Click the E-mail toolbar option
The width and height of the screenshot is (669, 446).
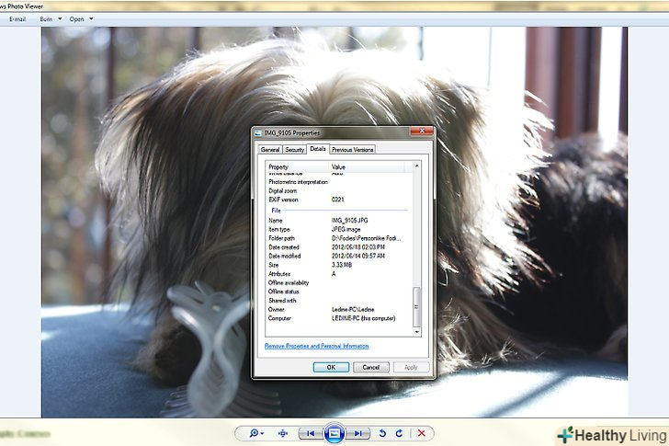(x=17, y=18)
